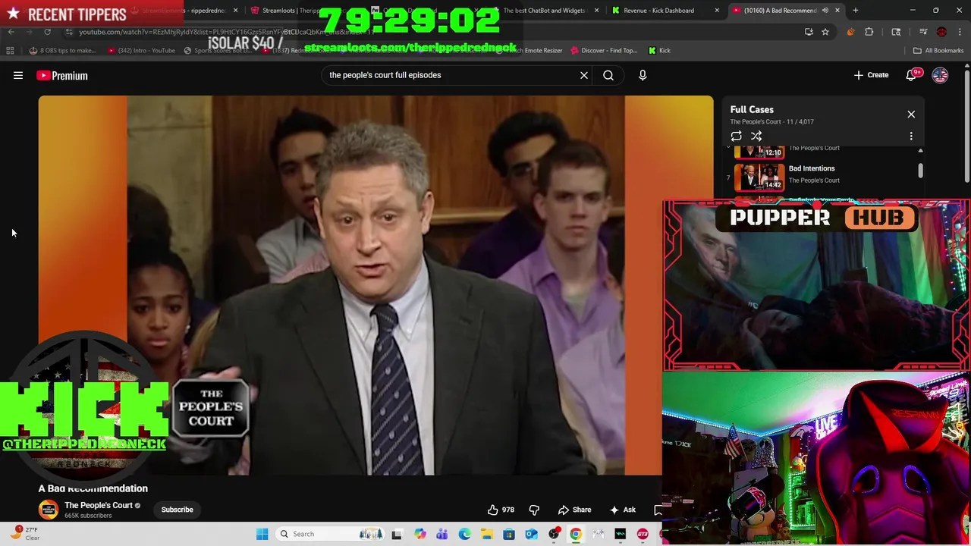Like the video with 978 likes
This screenshot has height=546, width=971.
(501, 510)
